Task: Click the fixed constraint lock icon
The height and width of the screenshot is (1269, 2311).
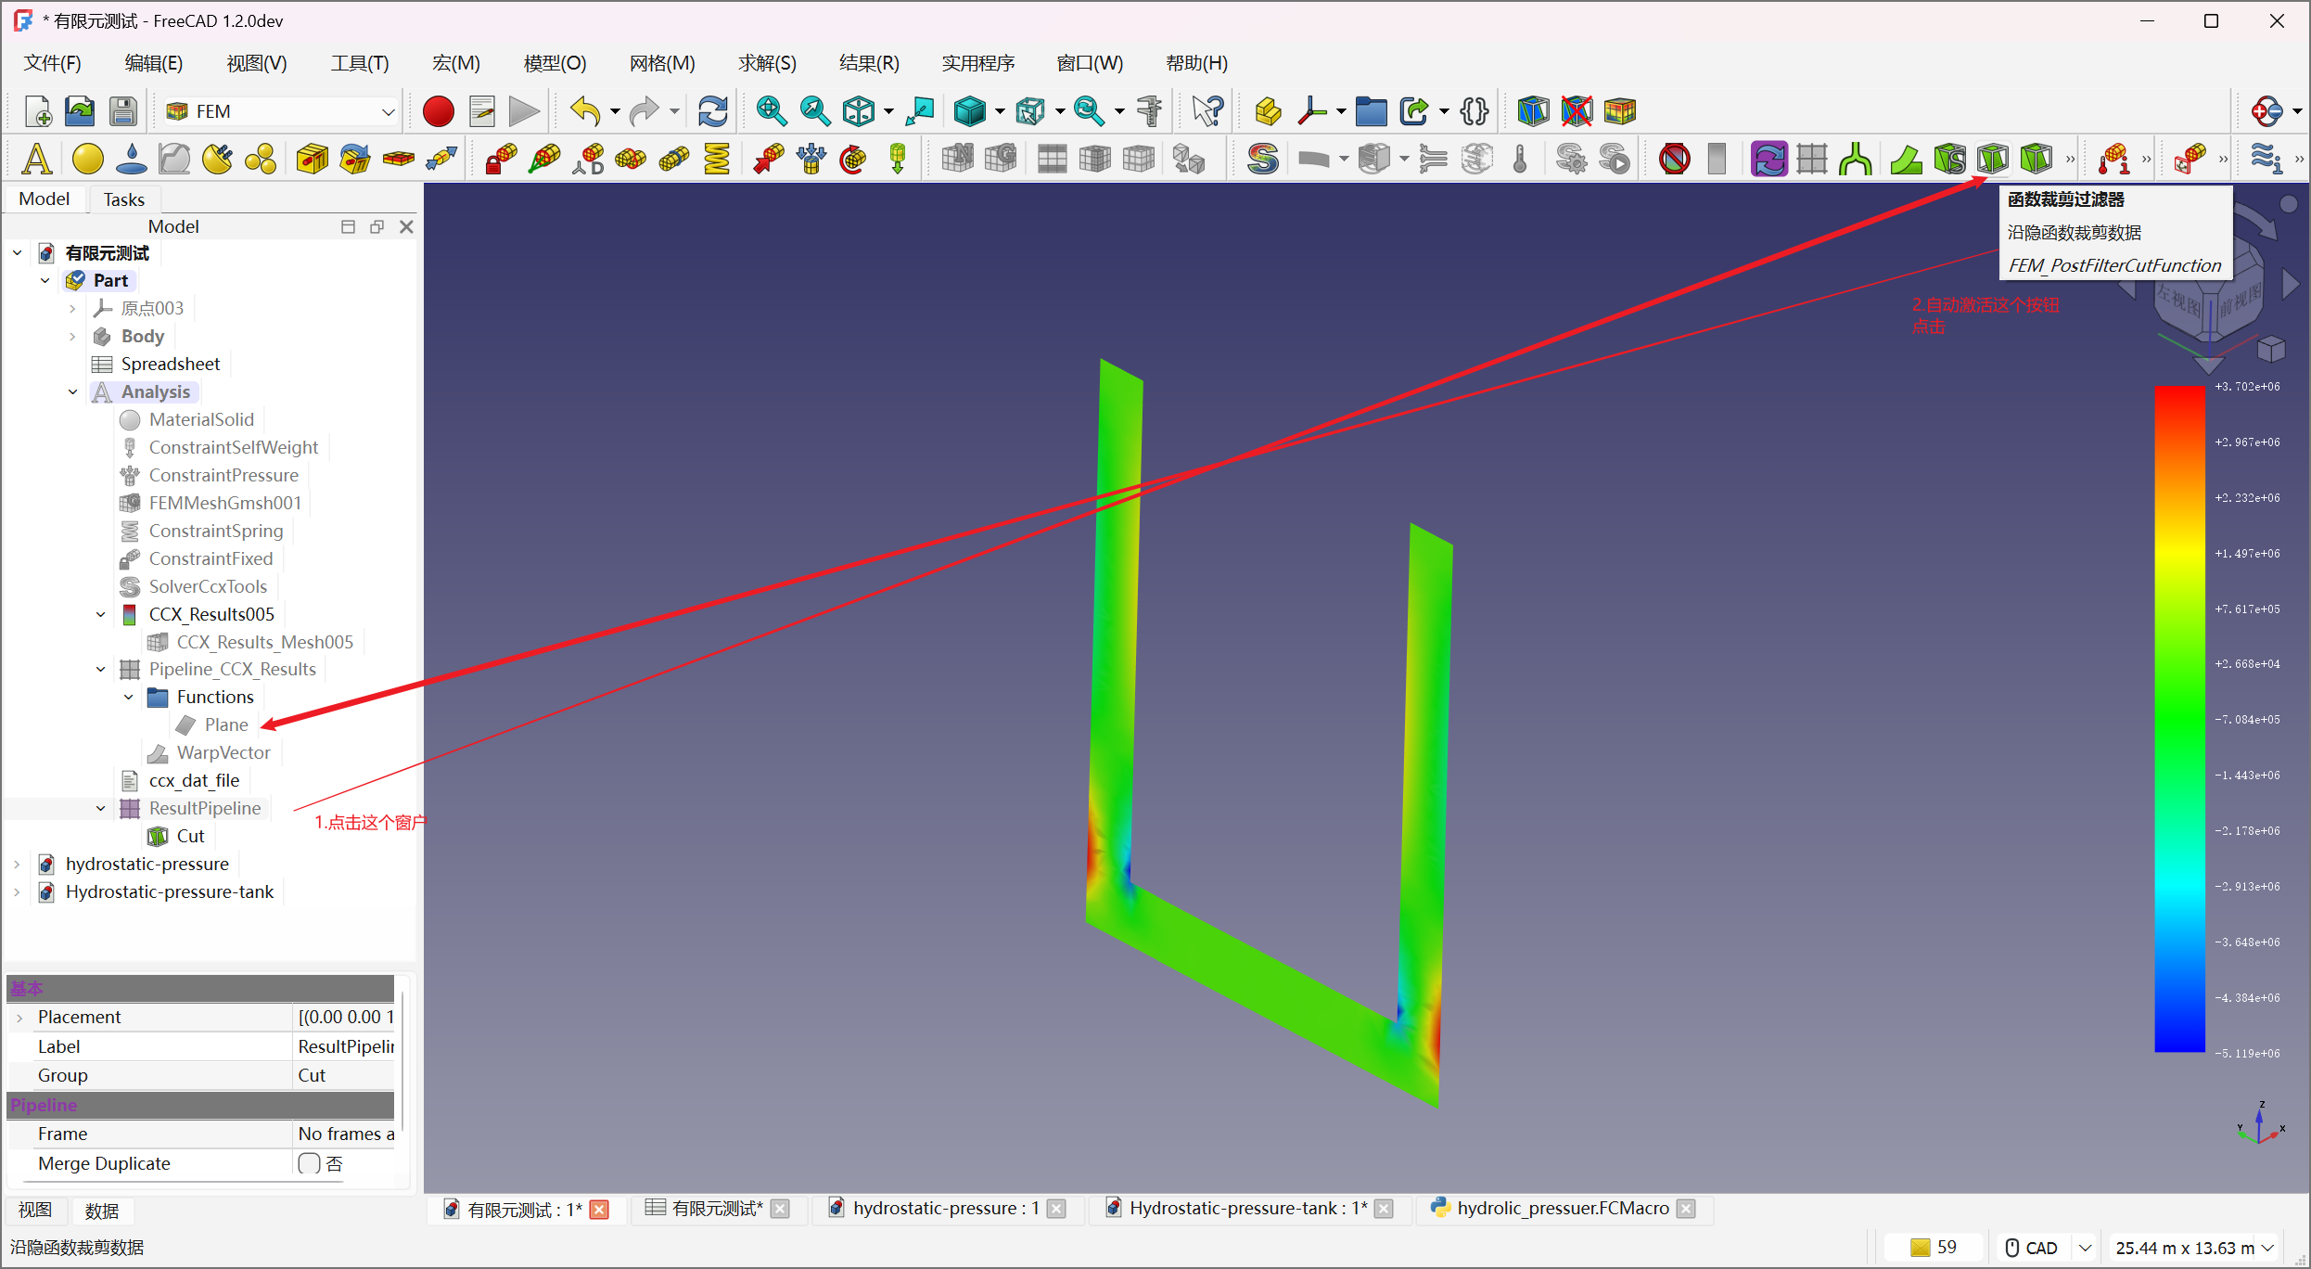Action: click(x=501, y=159)
